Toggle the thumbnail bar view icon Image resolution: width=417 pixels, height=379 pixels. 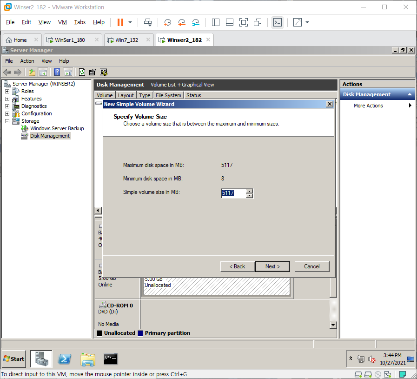(x=230, y=22)
